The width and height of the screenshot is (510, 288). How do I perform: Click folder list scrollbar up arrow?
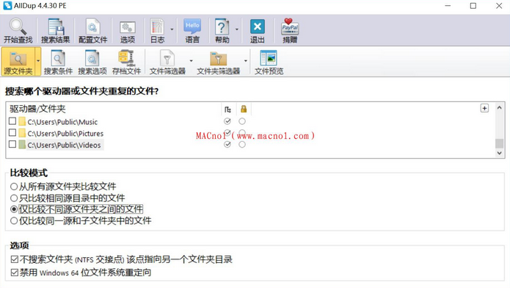(x=500, y=107)
